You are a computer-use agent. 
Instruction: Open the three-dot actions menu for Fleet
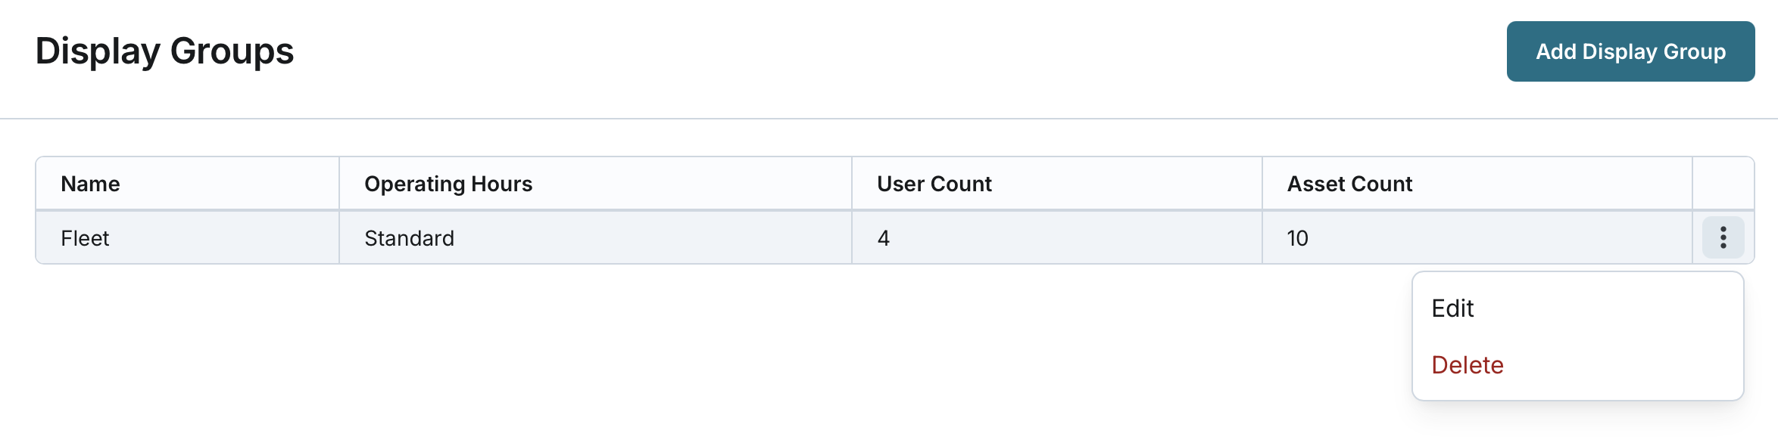(x=1723, y=237)
